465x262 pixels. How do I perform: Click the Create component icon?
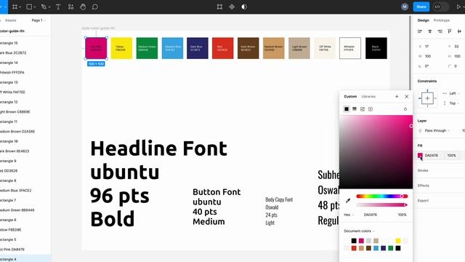tap(232, 7)
